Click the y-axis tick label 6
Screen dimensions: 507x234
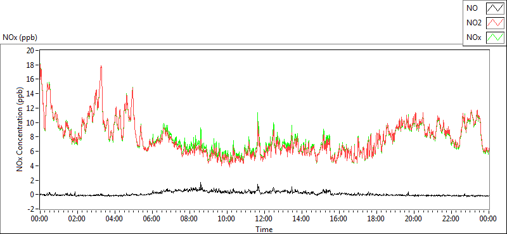33,152
